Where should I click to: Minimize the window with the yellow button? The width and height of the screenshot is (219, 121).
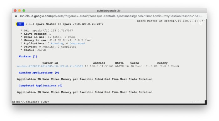19,11
